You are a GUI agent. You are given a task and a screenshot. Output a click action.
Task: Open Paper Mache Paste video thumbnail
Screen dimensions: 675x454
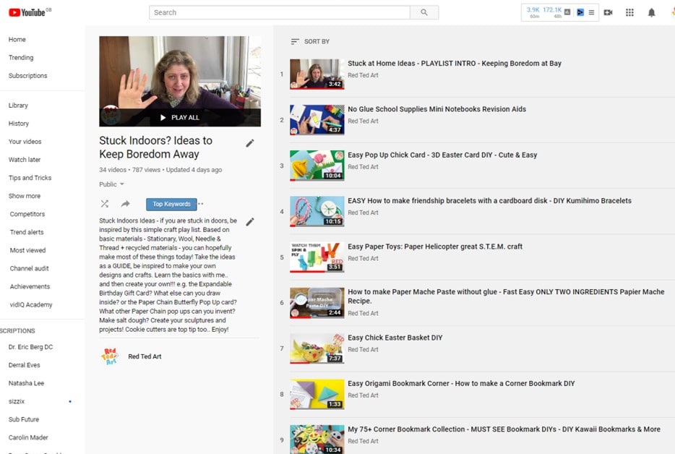[317, 303]
